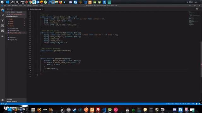Click the search magnifier in the top taskbar
This screenshot has height=113, width=202.
pyautogui.click(x=11, y=2)
